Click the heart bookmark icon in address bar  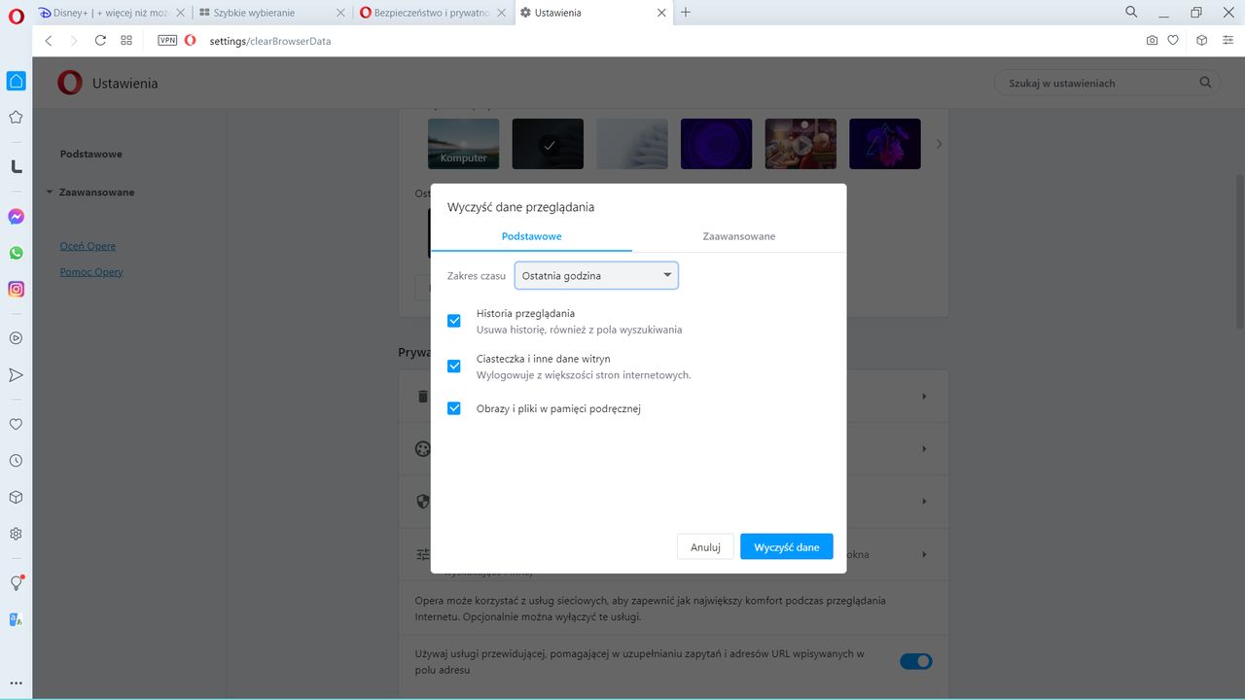pos(1173,41)
